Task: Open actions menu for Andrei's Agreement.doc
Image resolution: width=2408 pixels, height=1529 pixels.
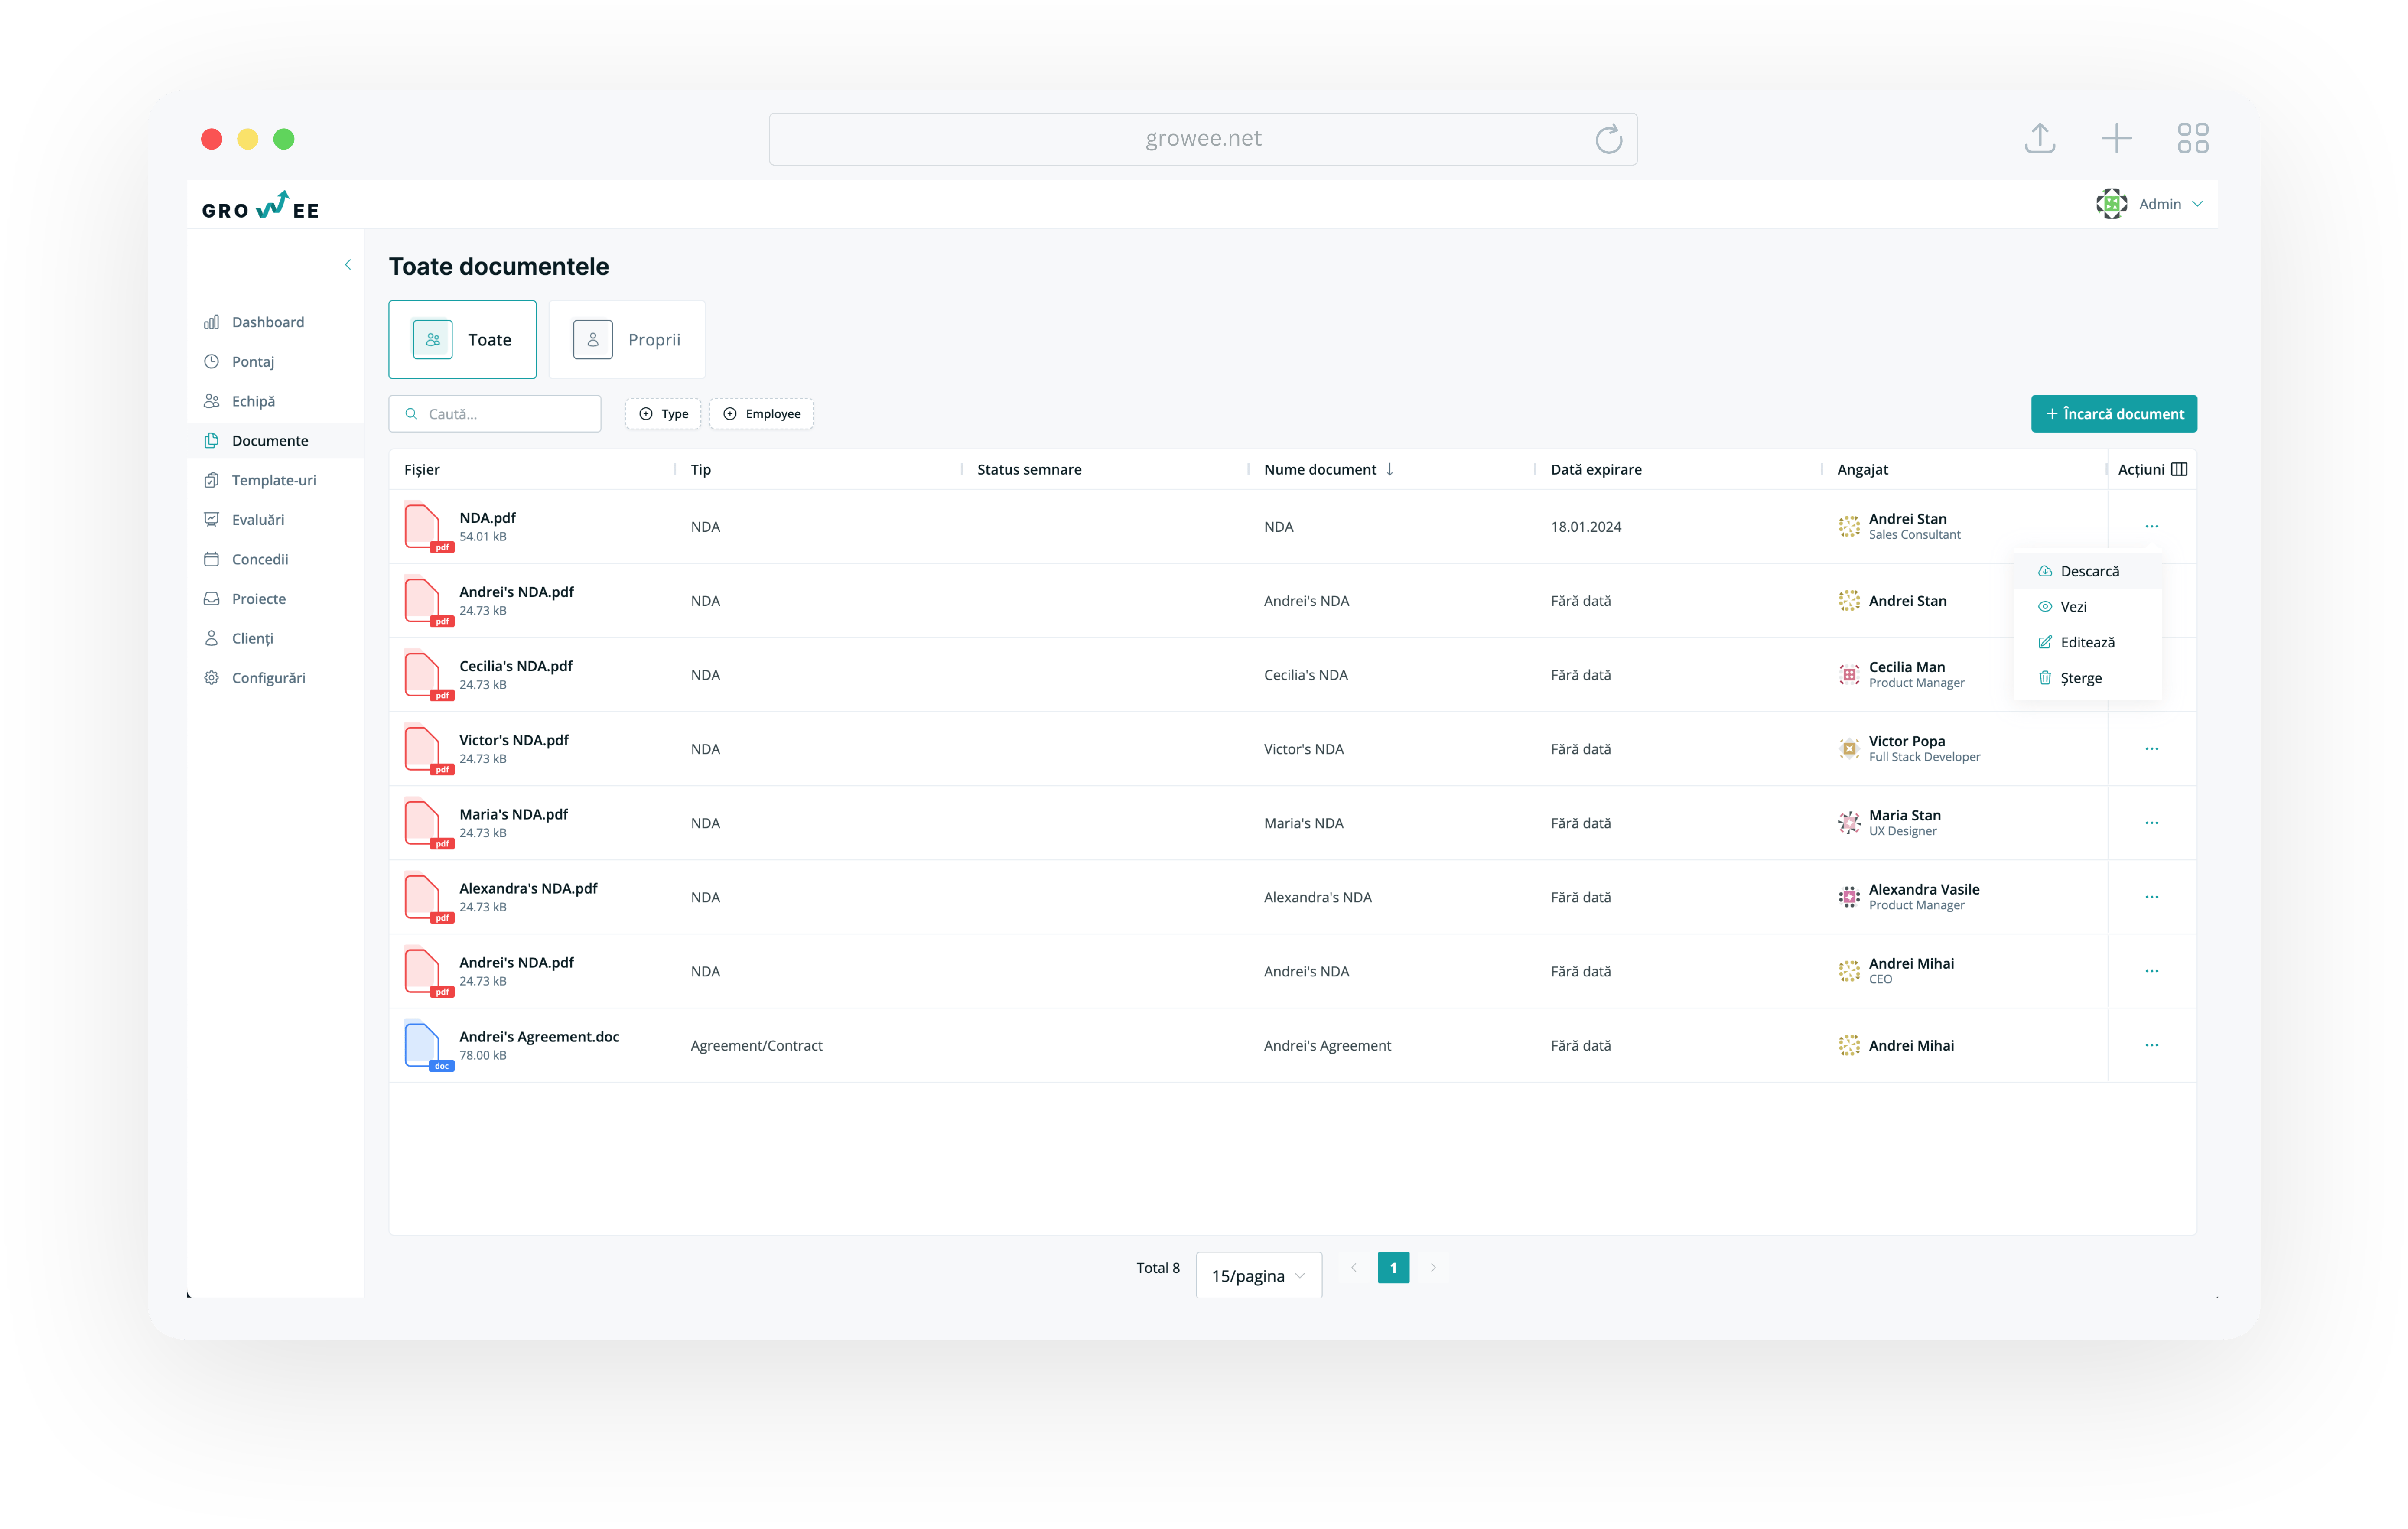Action: click(x=2151, y=1045)
